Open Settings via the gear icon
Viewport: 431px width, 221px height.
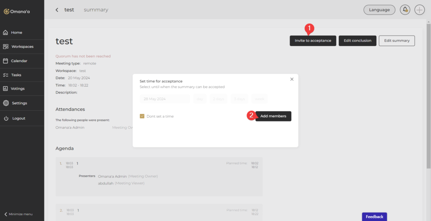coord(6,103)
